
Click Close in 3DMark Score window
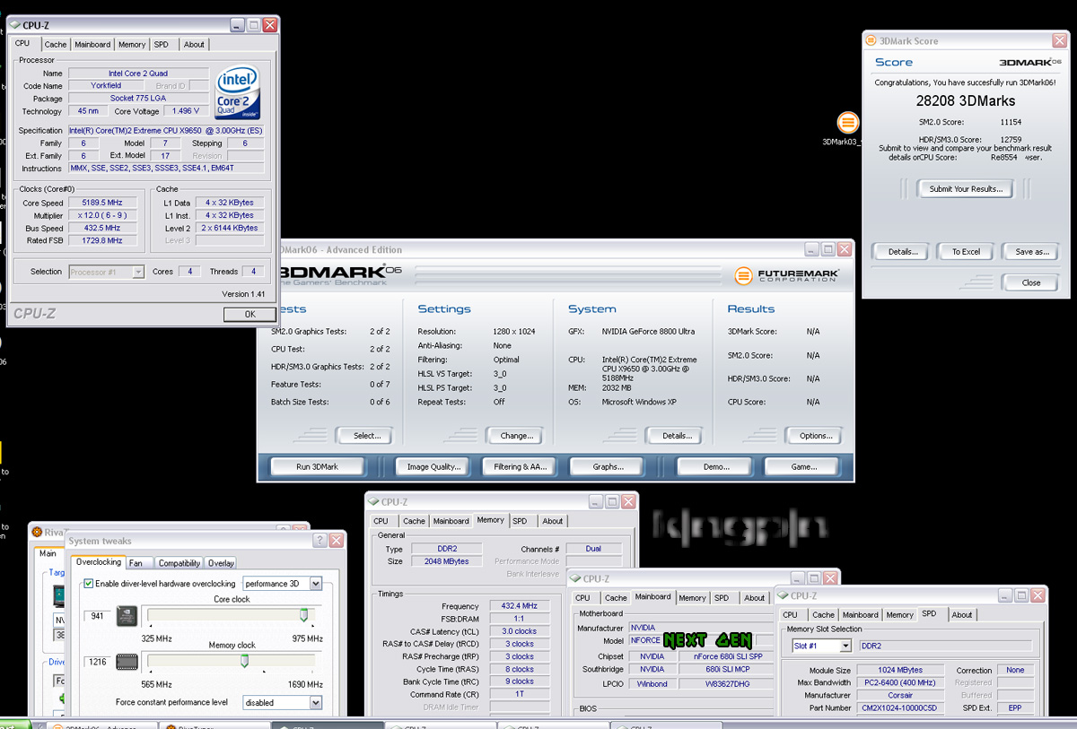pos(1031,282)
